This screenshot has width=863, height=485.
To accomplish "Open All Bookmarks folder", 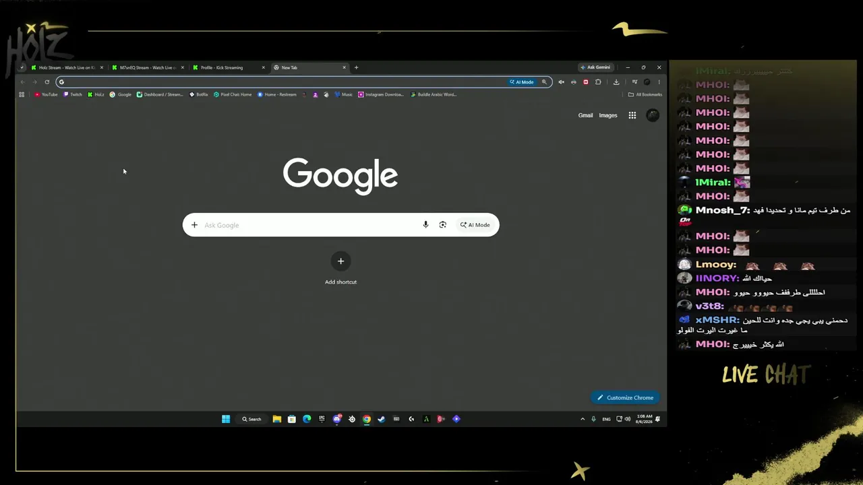I will pos(645,94).
